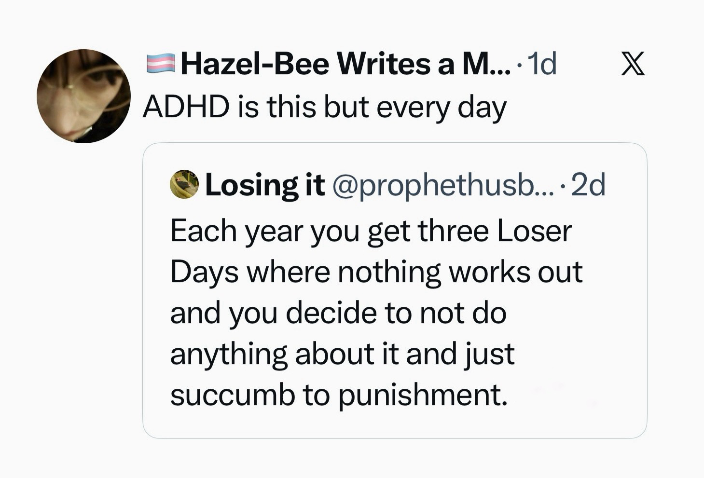Click the X logo
The image size is (704, 478).
(x=633, y=65)
